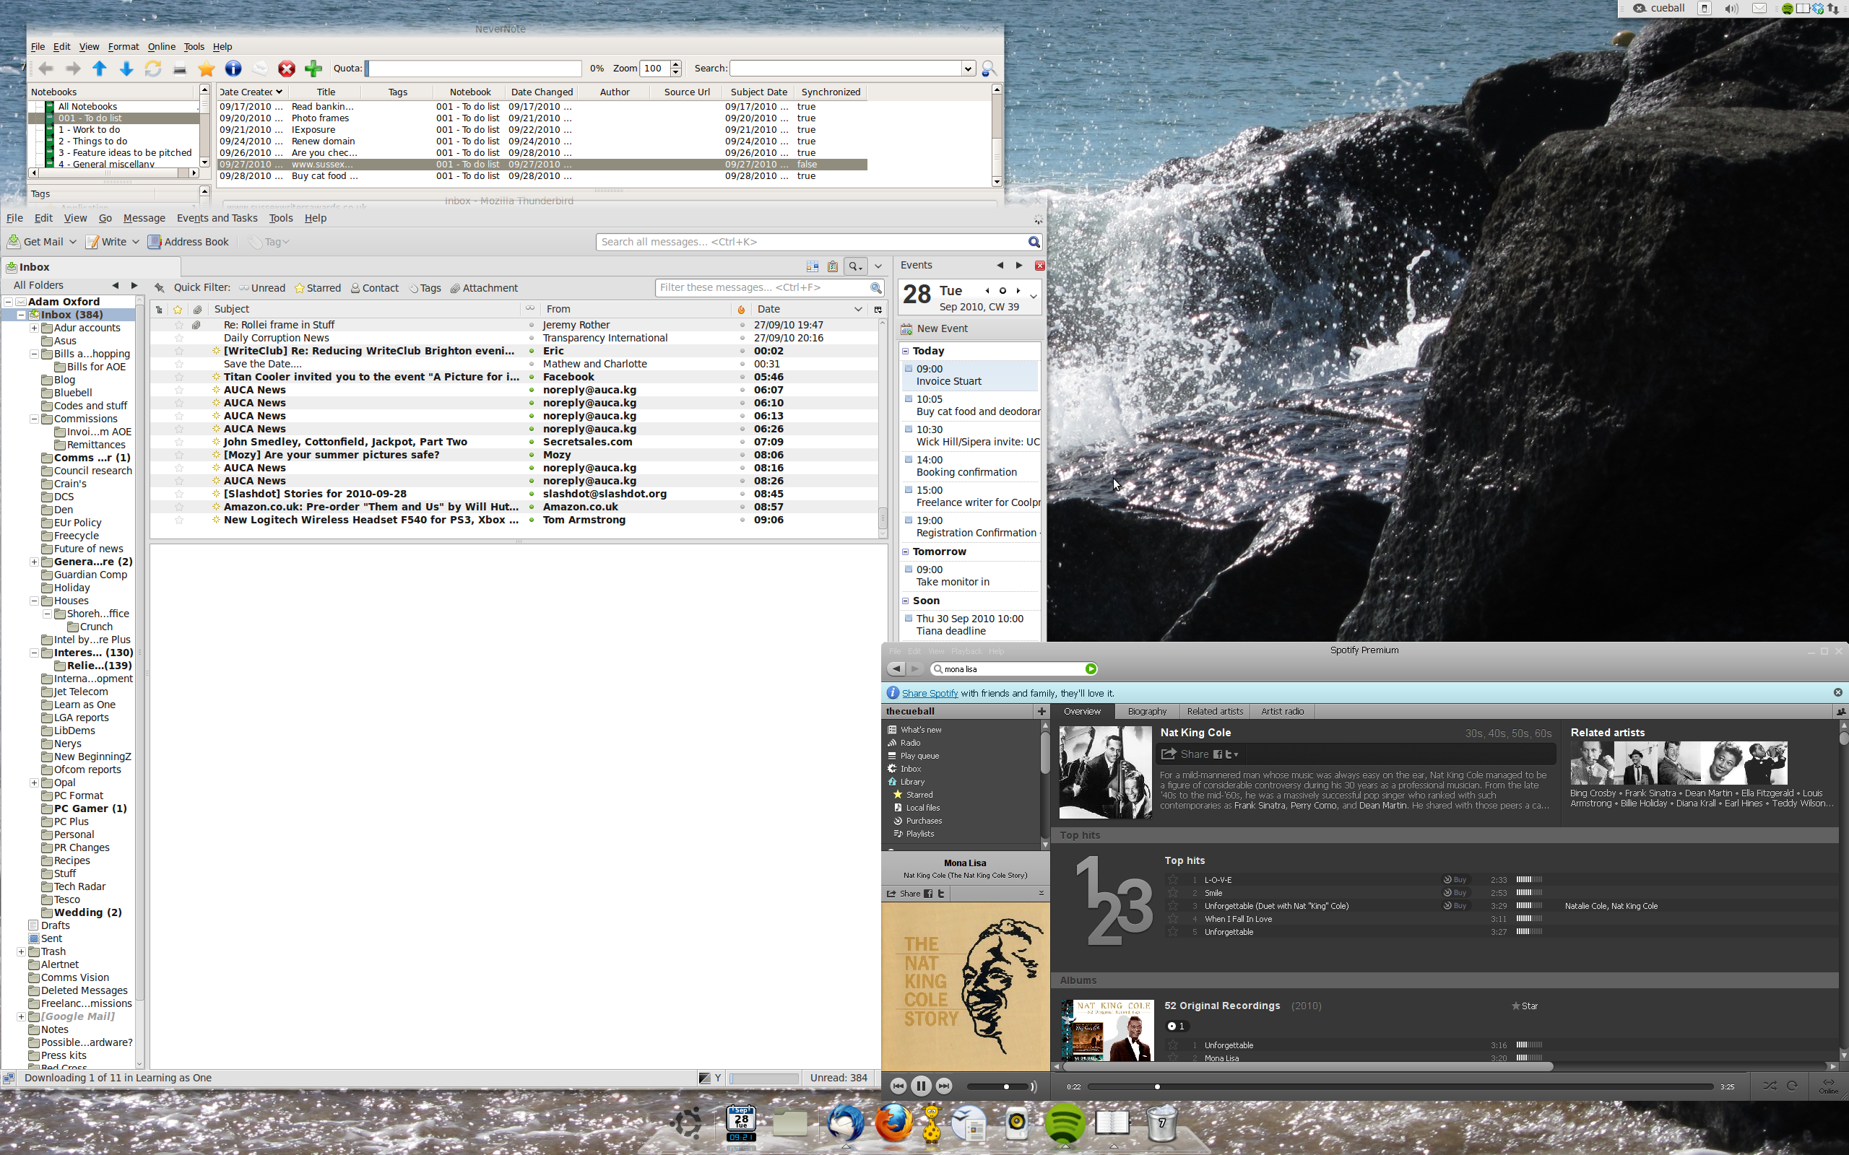The height and width of the screenshot is (1155, 1849).
Task: Toggle Spotify repeat icon
Action: tap(1792, 1086)
